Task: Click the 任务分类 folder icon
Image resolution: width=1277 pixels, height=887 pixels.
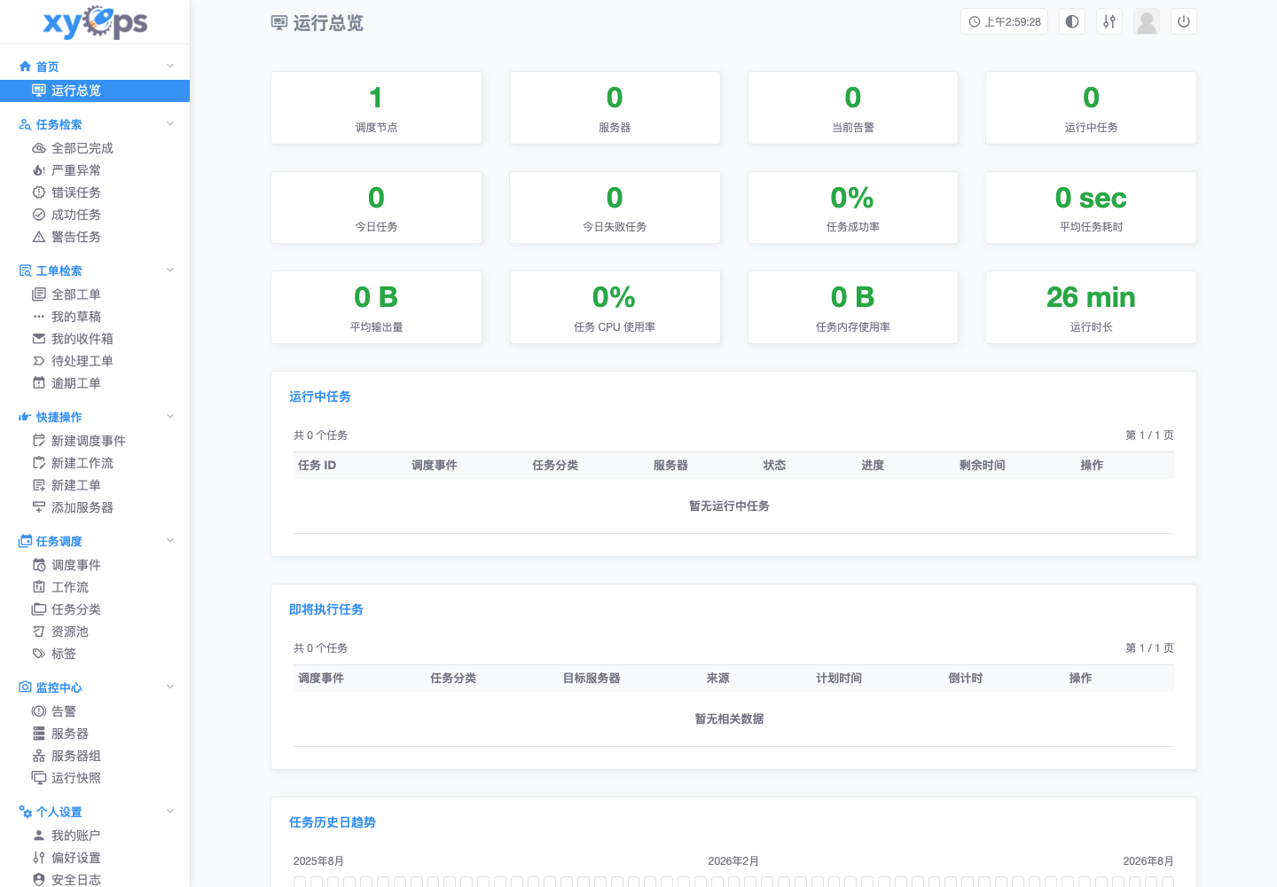Action: coord(39,609)
